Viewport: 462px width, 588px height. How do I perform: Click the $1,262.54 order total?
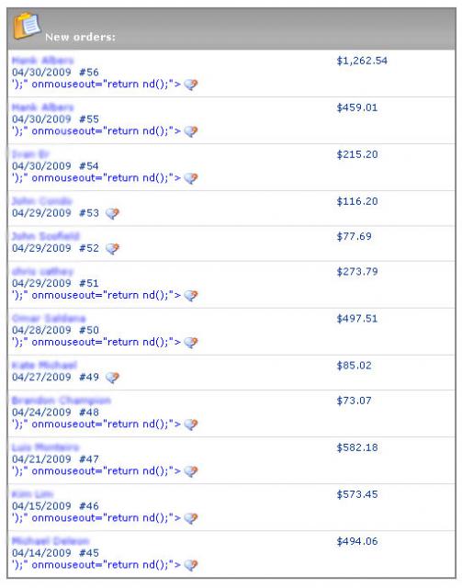tap(362, 61)
